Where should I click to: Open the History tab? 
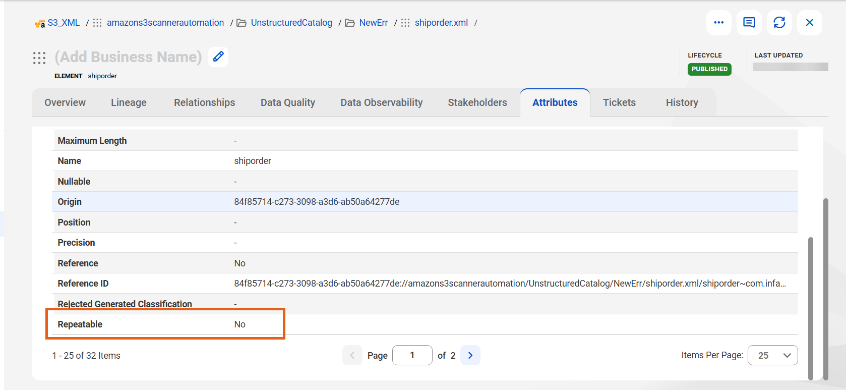[x=682, y=102]
